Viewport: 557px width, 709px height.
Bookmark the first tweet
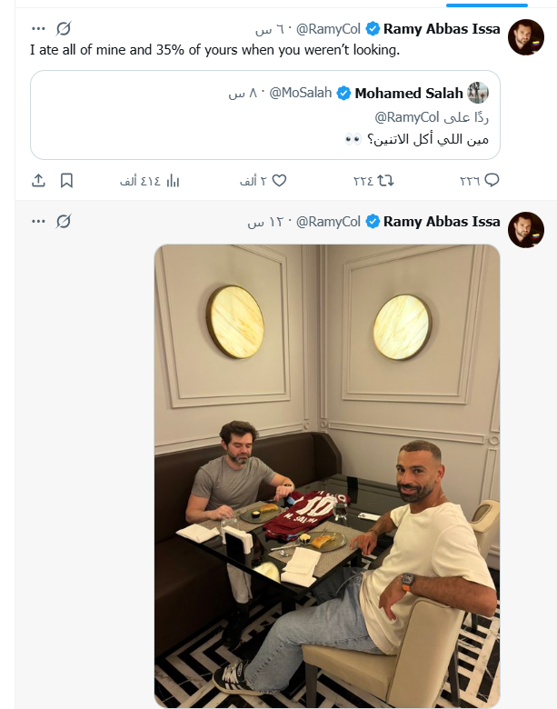pos(66,180)
